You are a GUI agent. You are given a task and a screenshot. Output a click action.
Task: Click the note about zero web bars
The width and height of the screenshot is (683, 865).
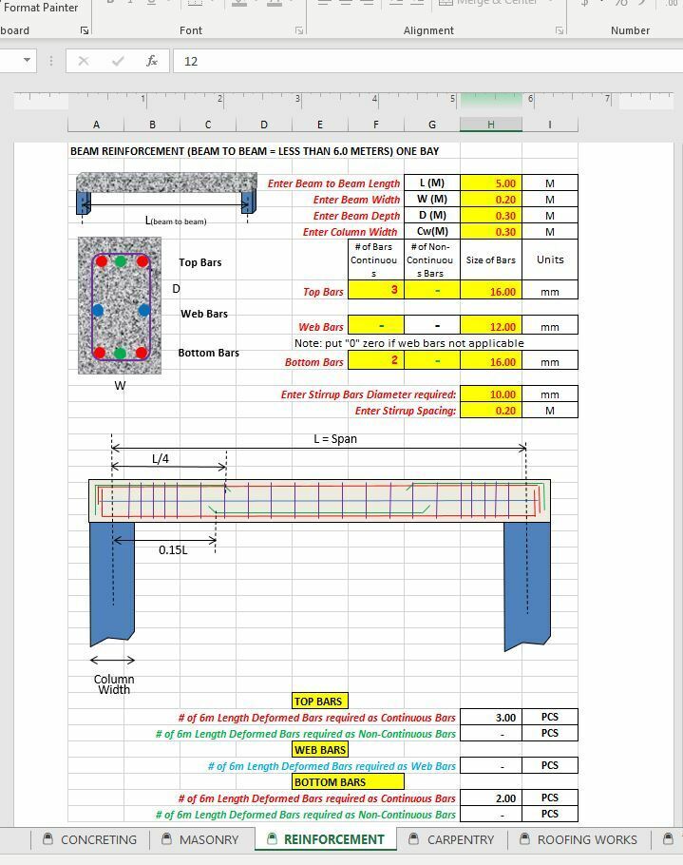coord(409,343)
